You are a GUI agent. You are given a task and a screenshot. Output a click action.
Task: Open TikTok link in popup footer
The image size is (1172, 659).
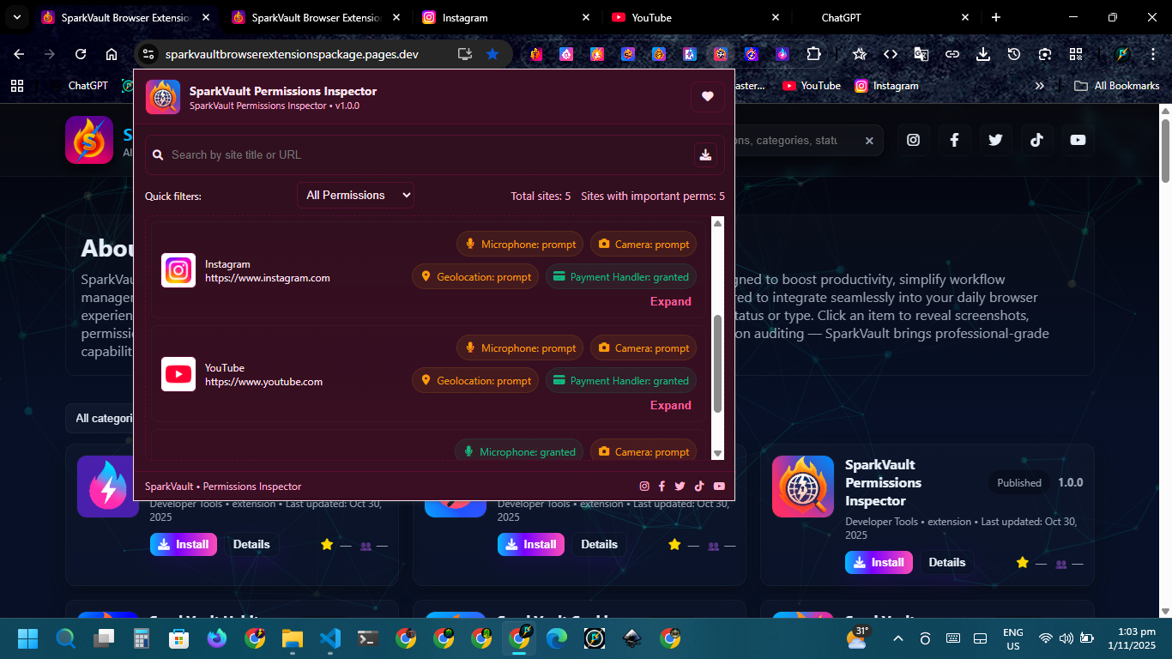[x=699, y=487]
